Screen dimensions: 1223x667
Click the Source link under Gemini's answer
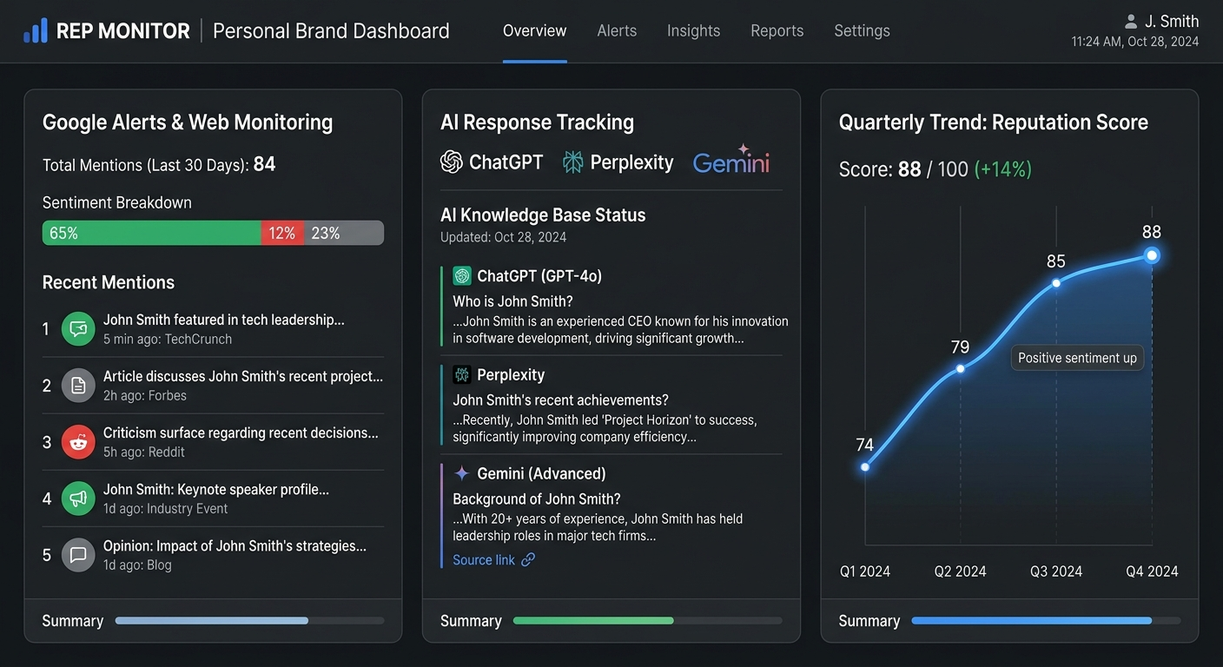(x=493, y=559)
